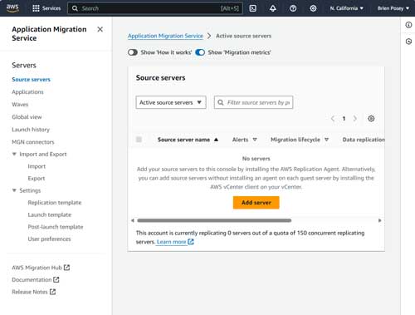The image size is (415, 315).
Task: Click the magnifier icon in filter box
Action: click(221, 102)
